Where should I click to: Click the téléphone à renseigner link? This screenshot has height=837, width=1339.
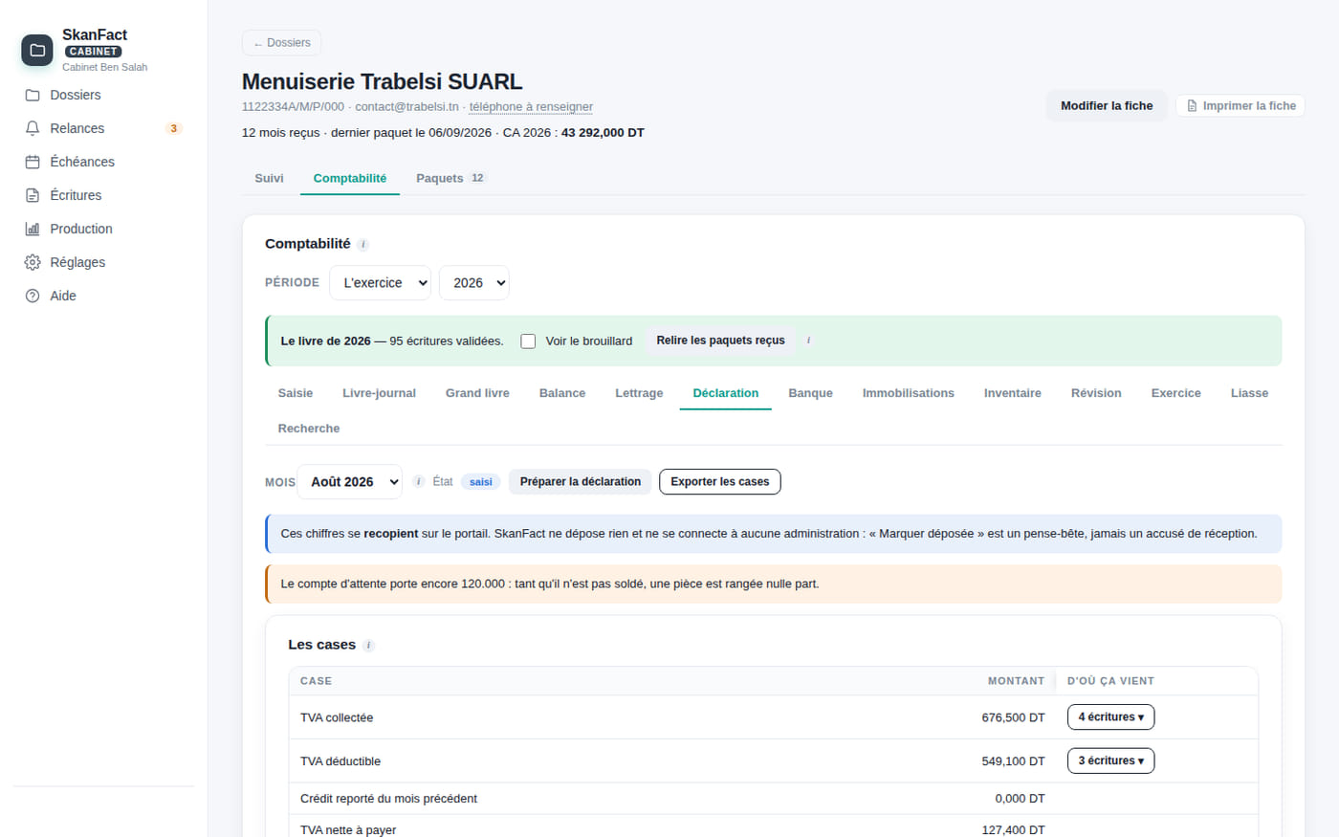(x=531, y=107)
